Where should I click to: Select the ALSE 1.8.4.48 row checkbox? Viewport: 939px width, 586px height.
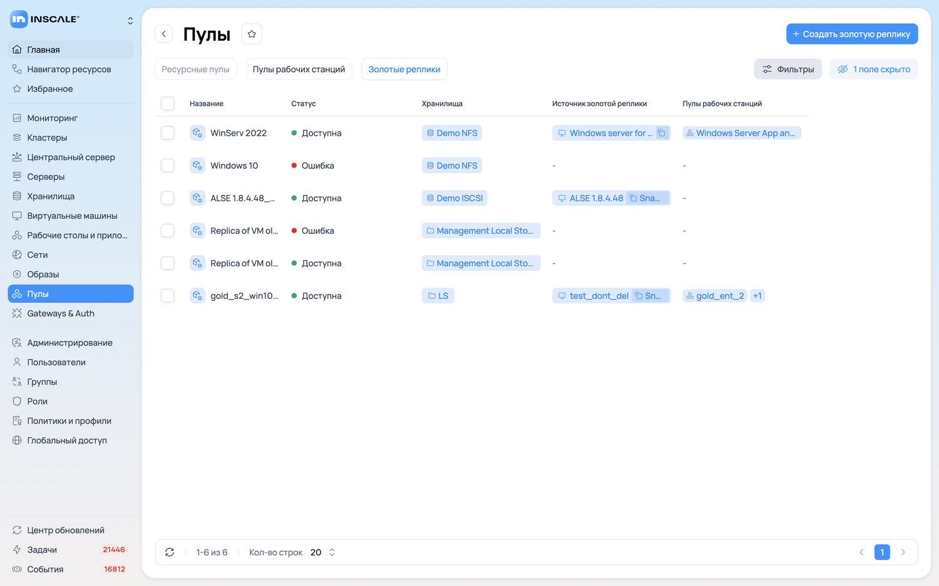coord(168,198)
